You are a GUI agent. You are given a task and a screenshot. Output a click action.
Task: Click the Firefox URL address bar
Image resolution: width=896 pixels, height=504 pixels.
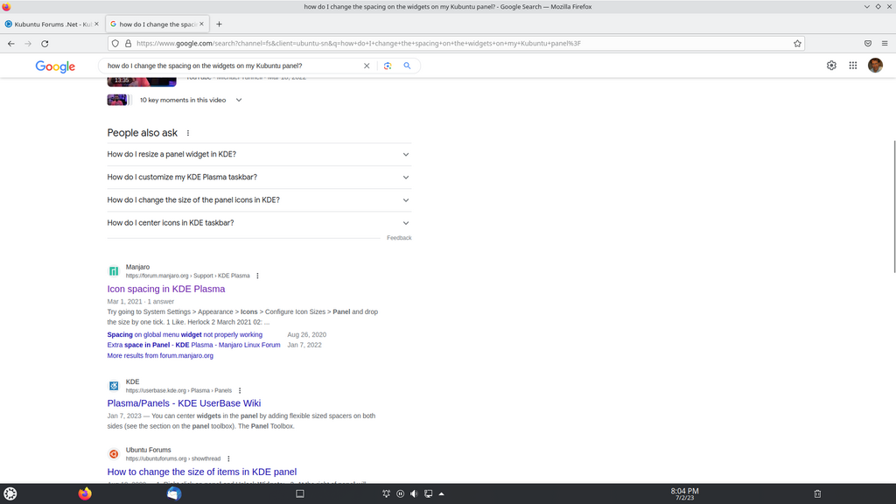tap(455, 43)
